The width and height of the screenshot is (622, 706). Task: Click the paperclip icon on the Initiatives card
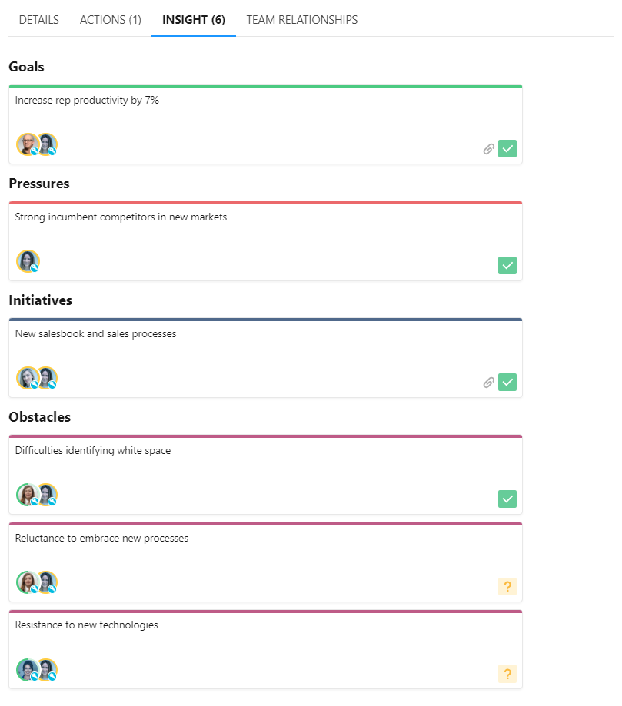[x=488, y=382]
